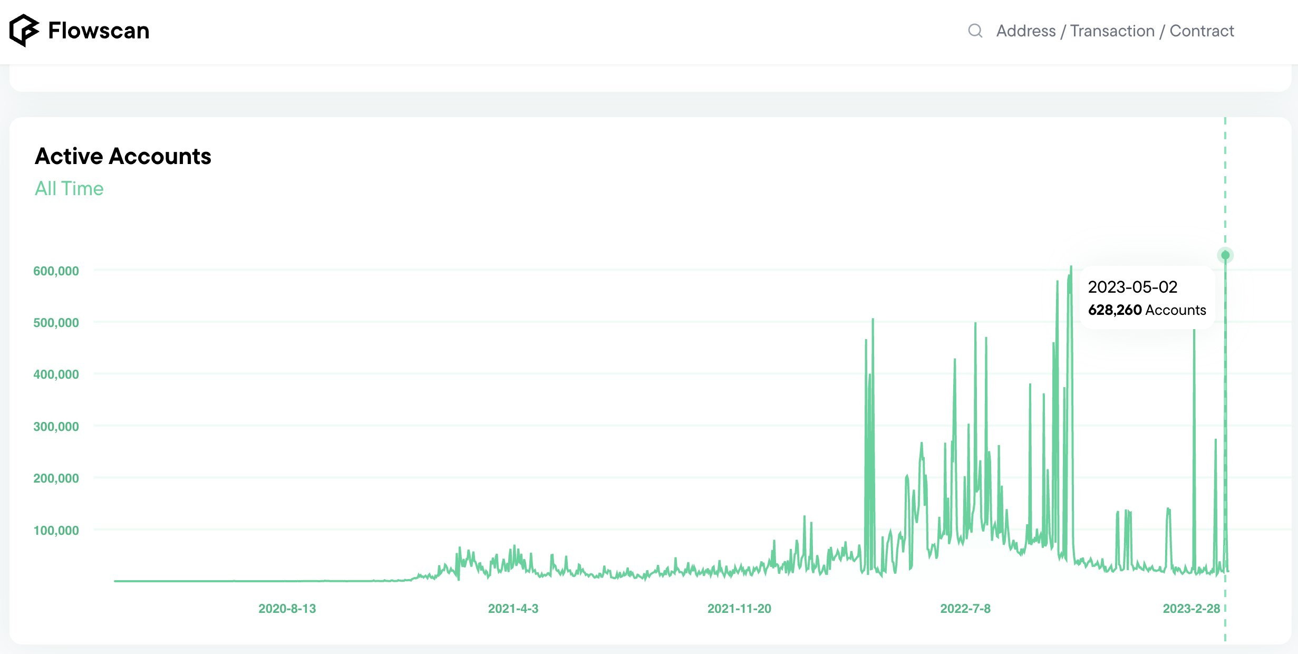Viewport: 1298px width, 654px height.
Task: Click the Active Accounts chart title
Action: (x=123, y=156)
